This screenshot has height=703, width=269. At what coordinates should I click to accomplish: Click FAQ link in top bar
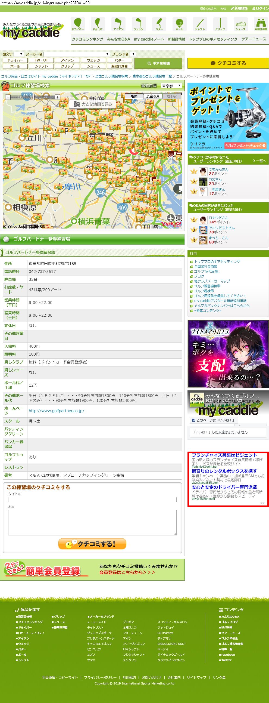[223, 9]
